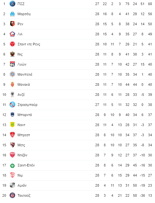Click the Ανζέ team name
155x203 pixels.
[x=21, y=95]
